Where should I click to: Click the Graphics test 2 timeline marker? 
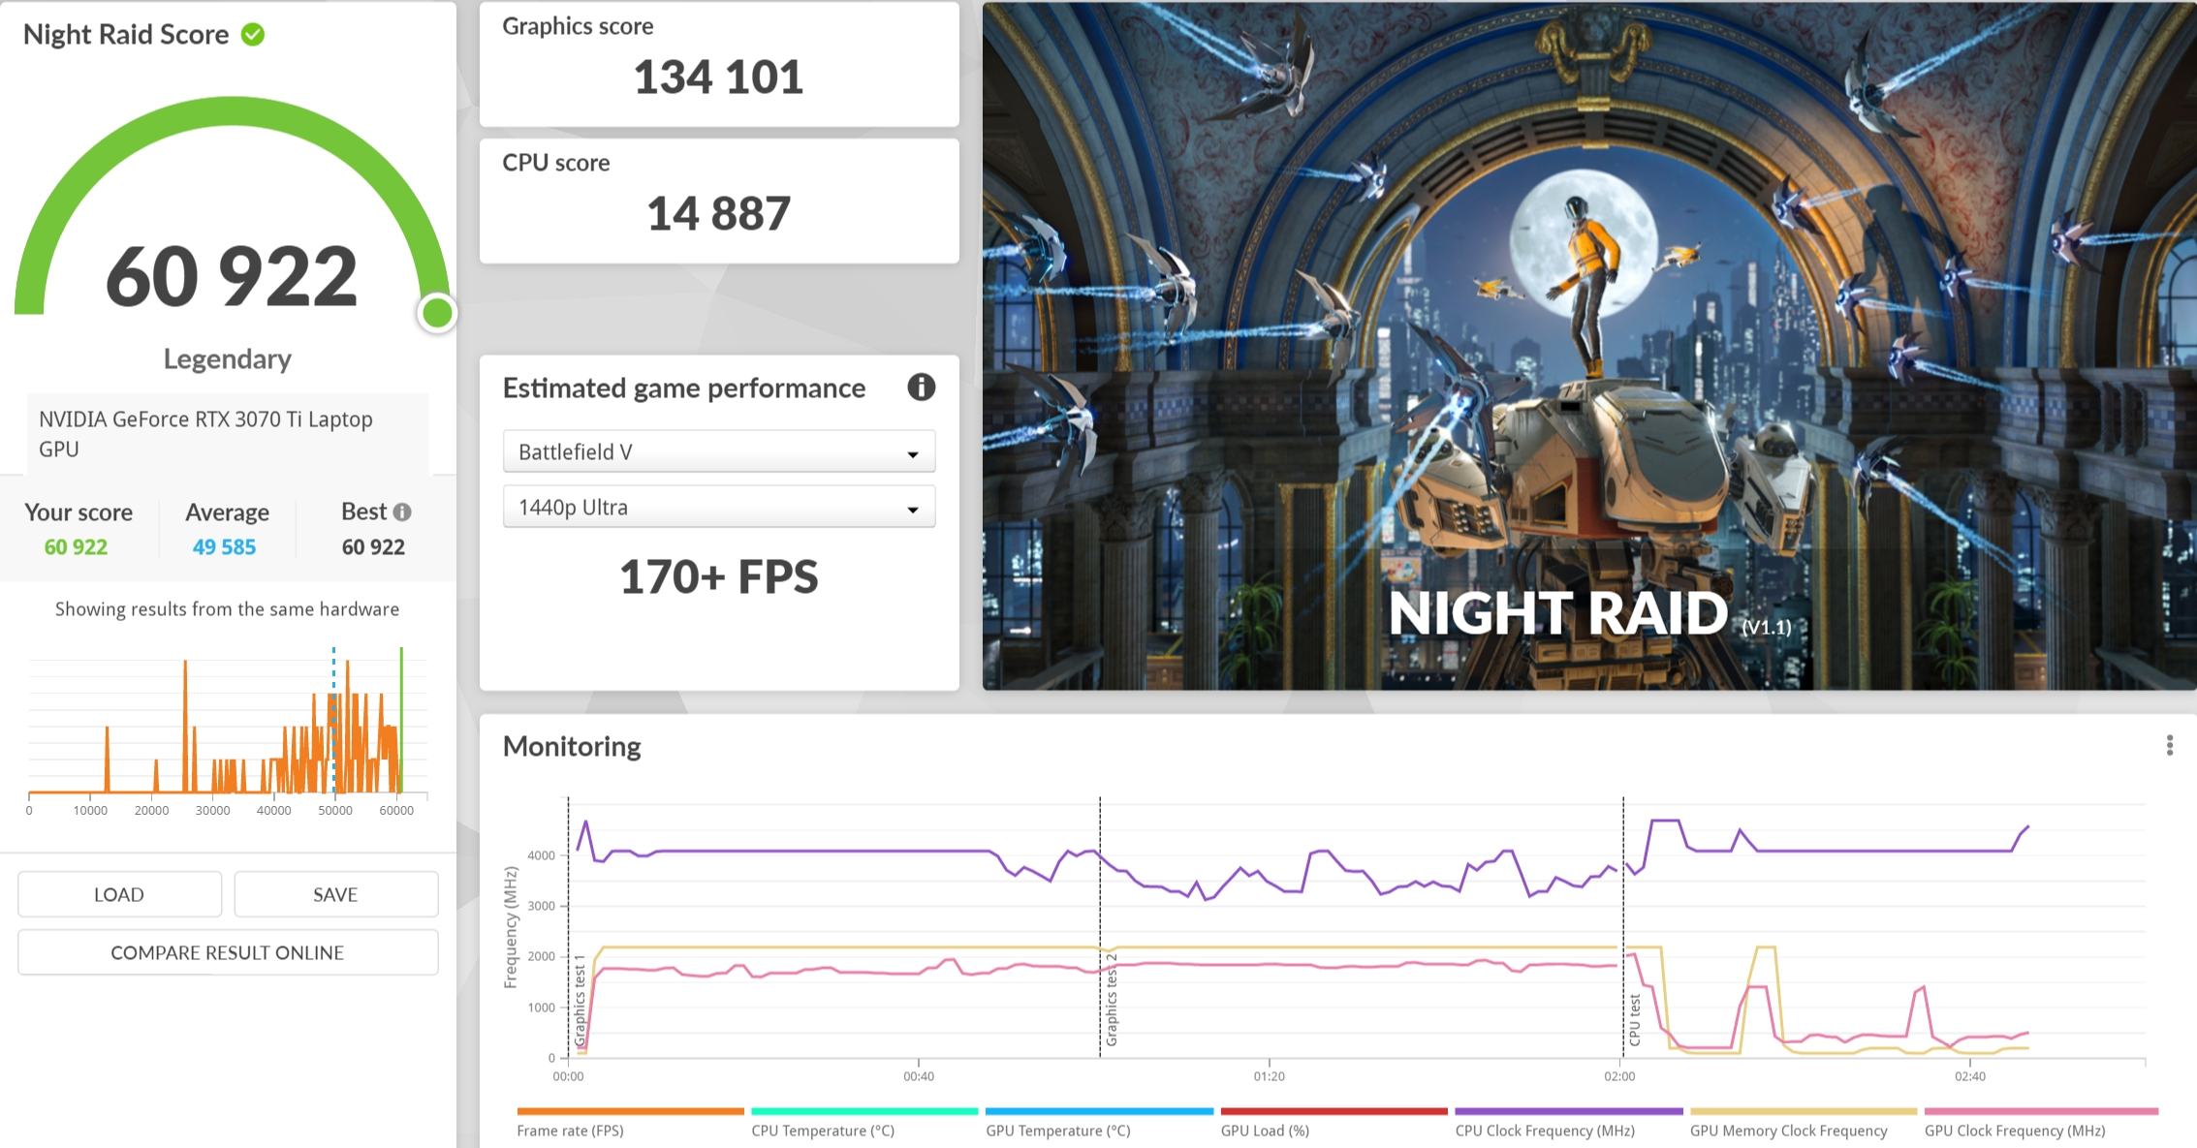tap(1112, 1000)
